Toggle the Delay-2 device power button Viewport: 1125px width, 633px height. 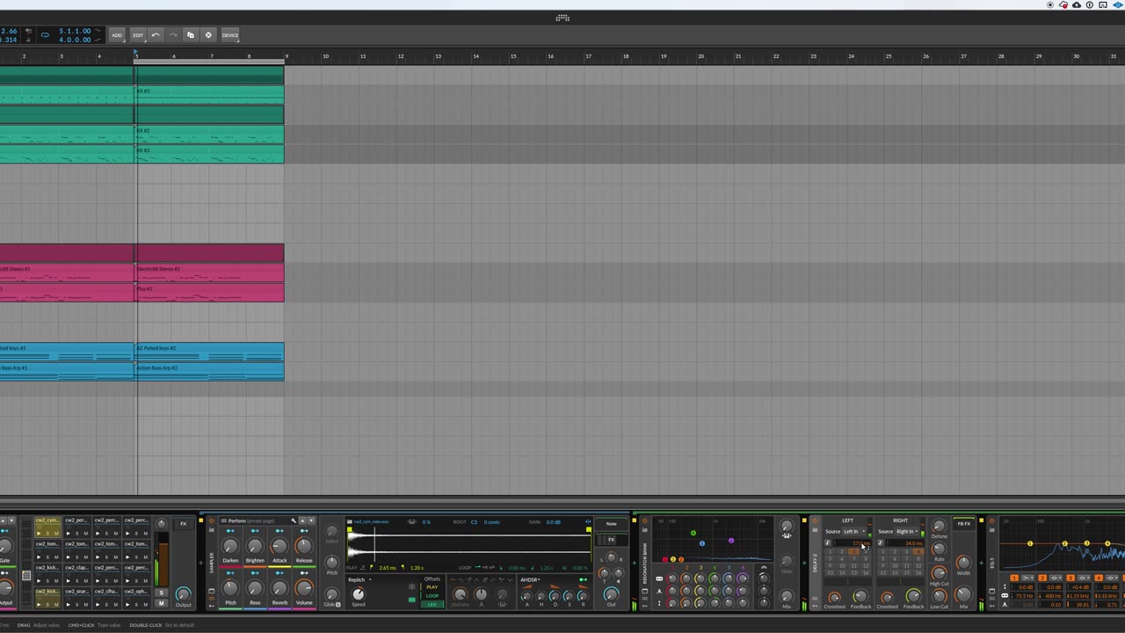pos(815,520)
